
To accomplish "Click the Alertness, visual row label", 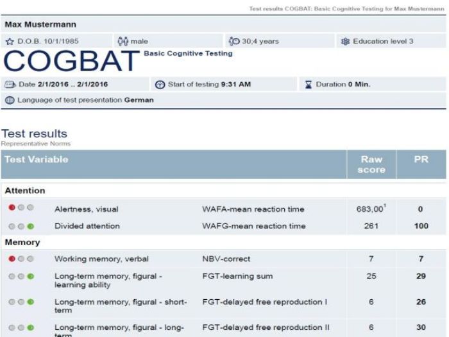I will click(87, 209).
